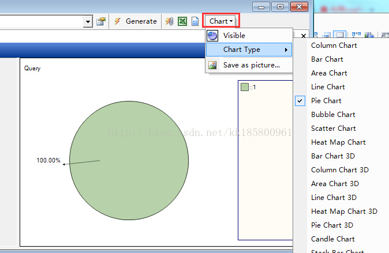Select Column Chart 3D type
Image resolution: width=389 pixels, height=253 pixels.
pos(340,170)
